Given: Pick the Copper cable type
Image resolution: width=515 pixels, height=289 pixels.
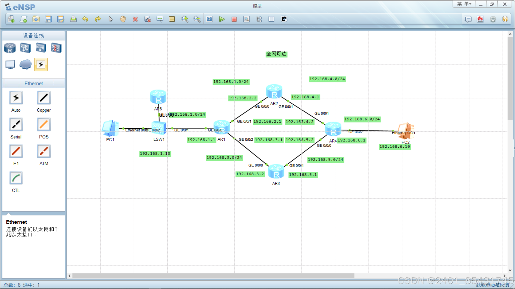Looking at the screenshot, I should click(44, 98).
